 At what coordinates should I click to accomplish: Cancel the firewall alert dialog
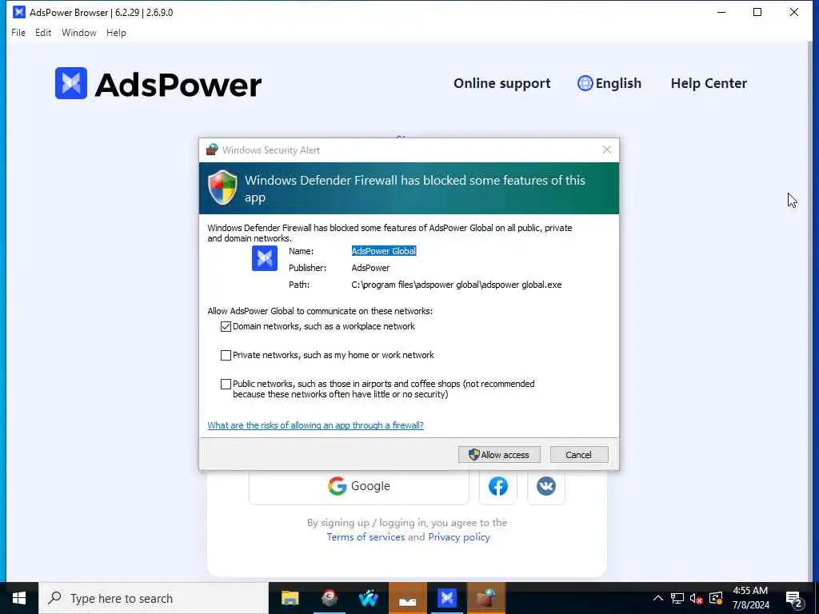[579, 455]
